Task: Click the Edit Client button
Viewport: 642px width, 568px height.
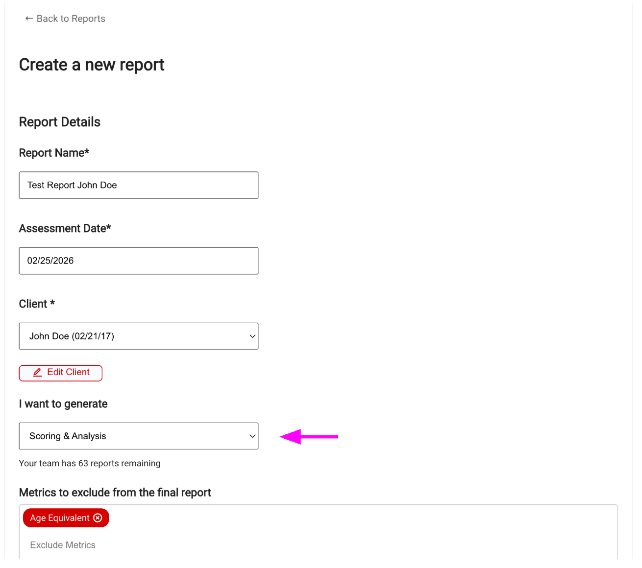Action: 60,373
